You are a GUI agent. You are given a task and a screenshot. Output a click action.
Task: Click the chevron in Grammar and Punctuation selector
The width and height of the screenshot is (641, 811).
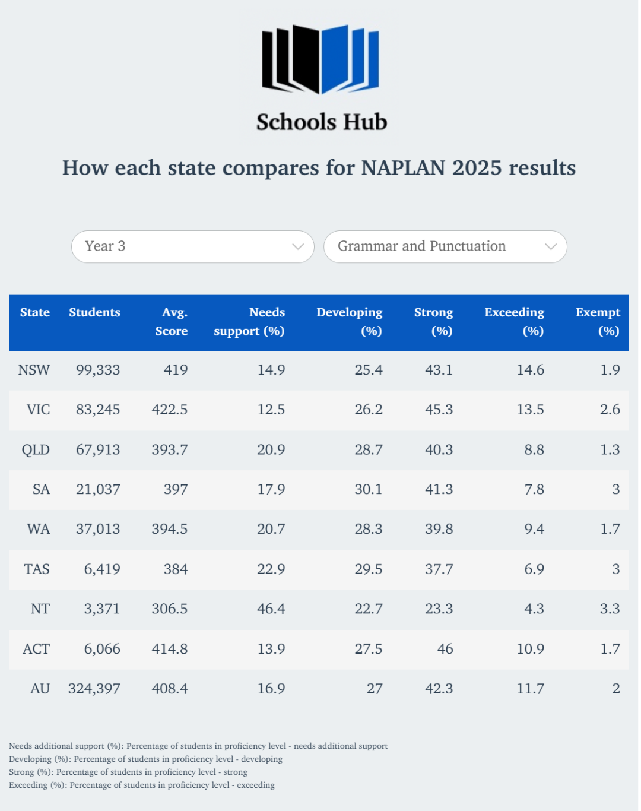[551, 246]
